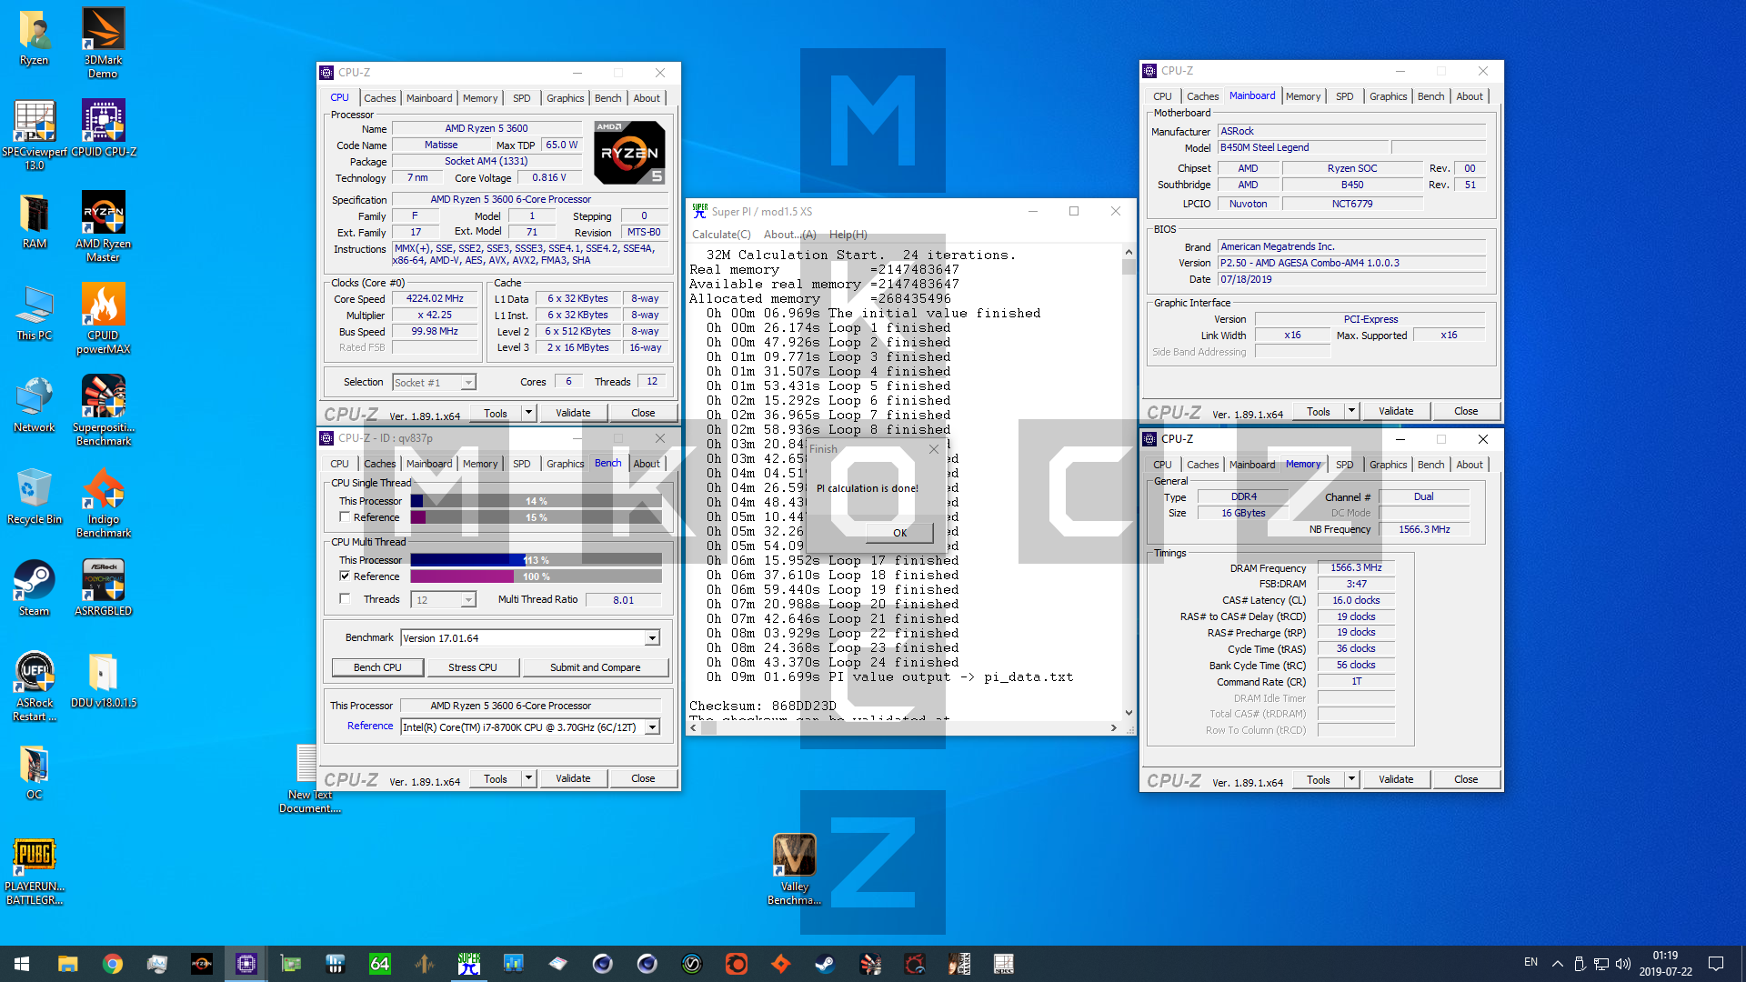Click the clock showing 01:19

[1665, 956]
